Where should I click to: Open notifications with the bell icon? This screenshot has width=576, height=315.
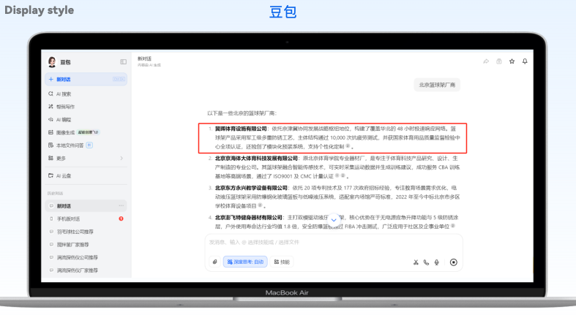point(525,61)
